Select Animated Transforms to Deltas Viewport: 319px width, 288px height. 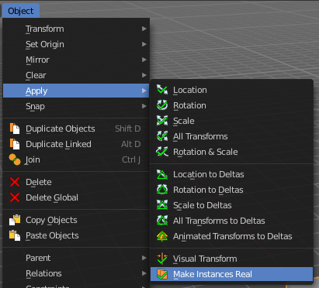click(231, 236)
